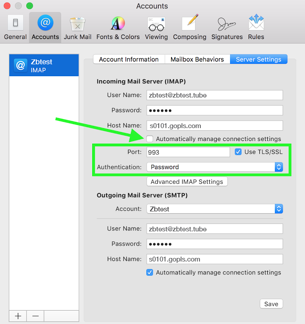The height and width of the screenshot is (324, 305).
Task: Click the incoming Password field
Action: tap(215, 110)
